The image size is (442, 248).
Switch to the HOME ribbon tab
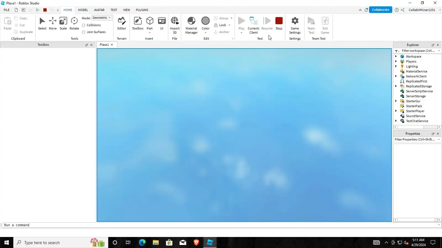click(68, 10)
